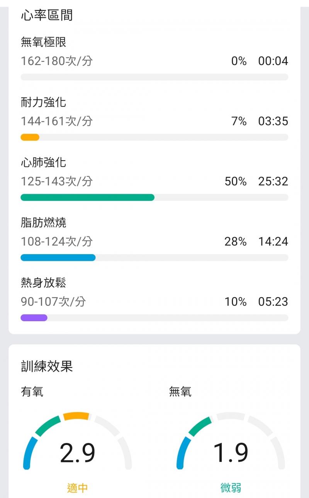Click the green 心肺強化 progress bar
The height and width of the screenshot is (498, 309).
pos(87,197)
